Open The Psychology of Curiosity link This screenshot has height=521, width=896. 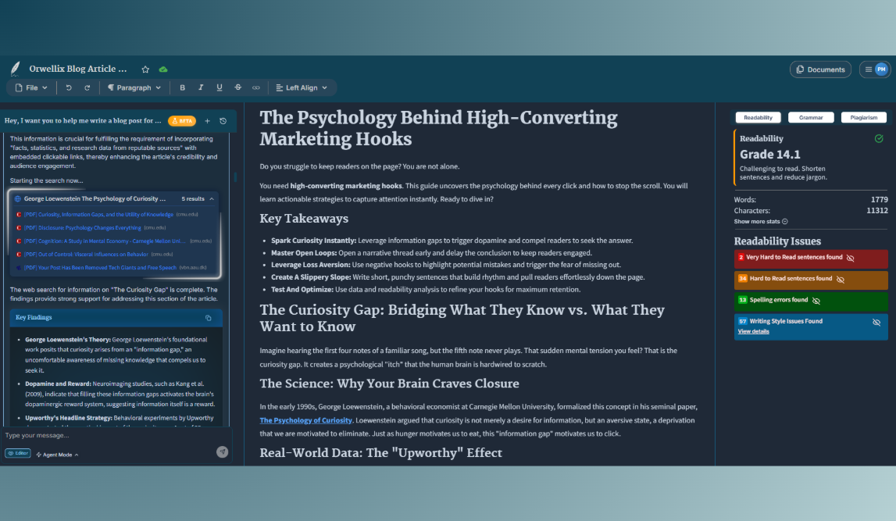pos(305,420)
